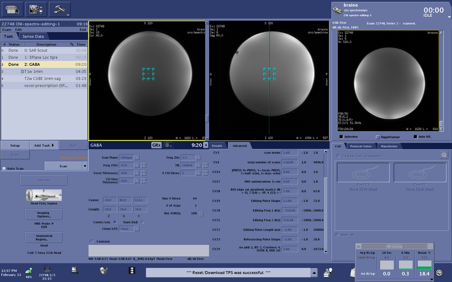Close the SAR Display window
Viewport: 452px width, 282px height.
pos(430,246)
